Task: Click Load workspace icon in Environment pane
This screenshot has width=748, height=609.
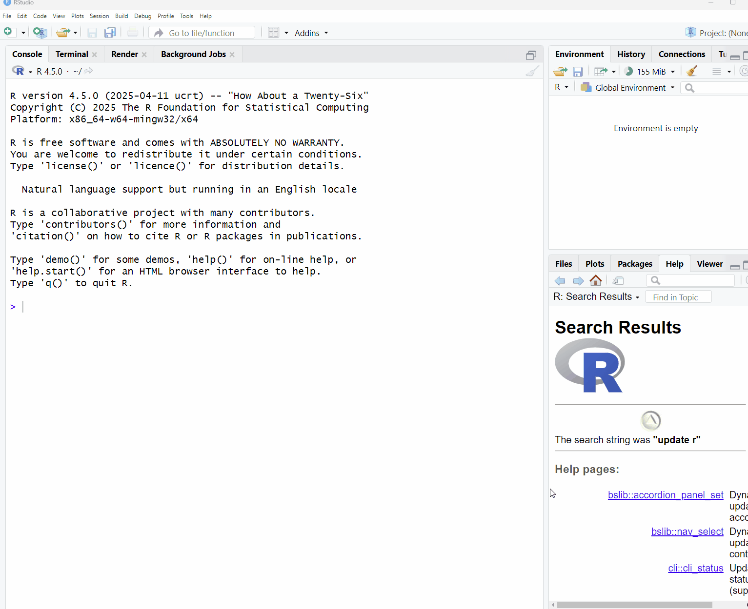Action: [x=560, y=72]
